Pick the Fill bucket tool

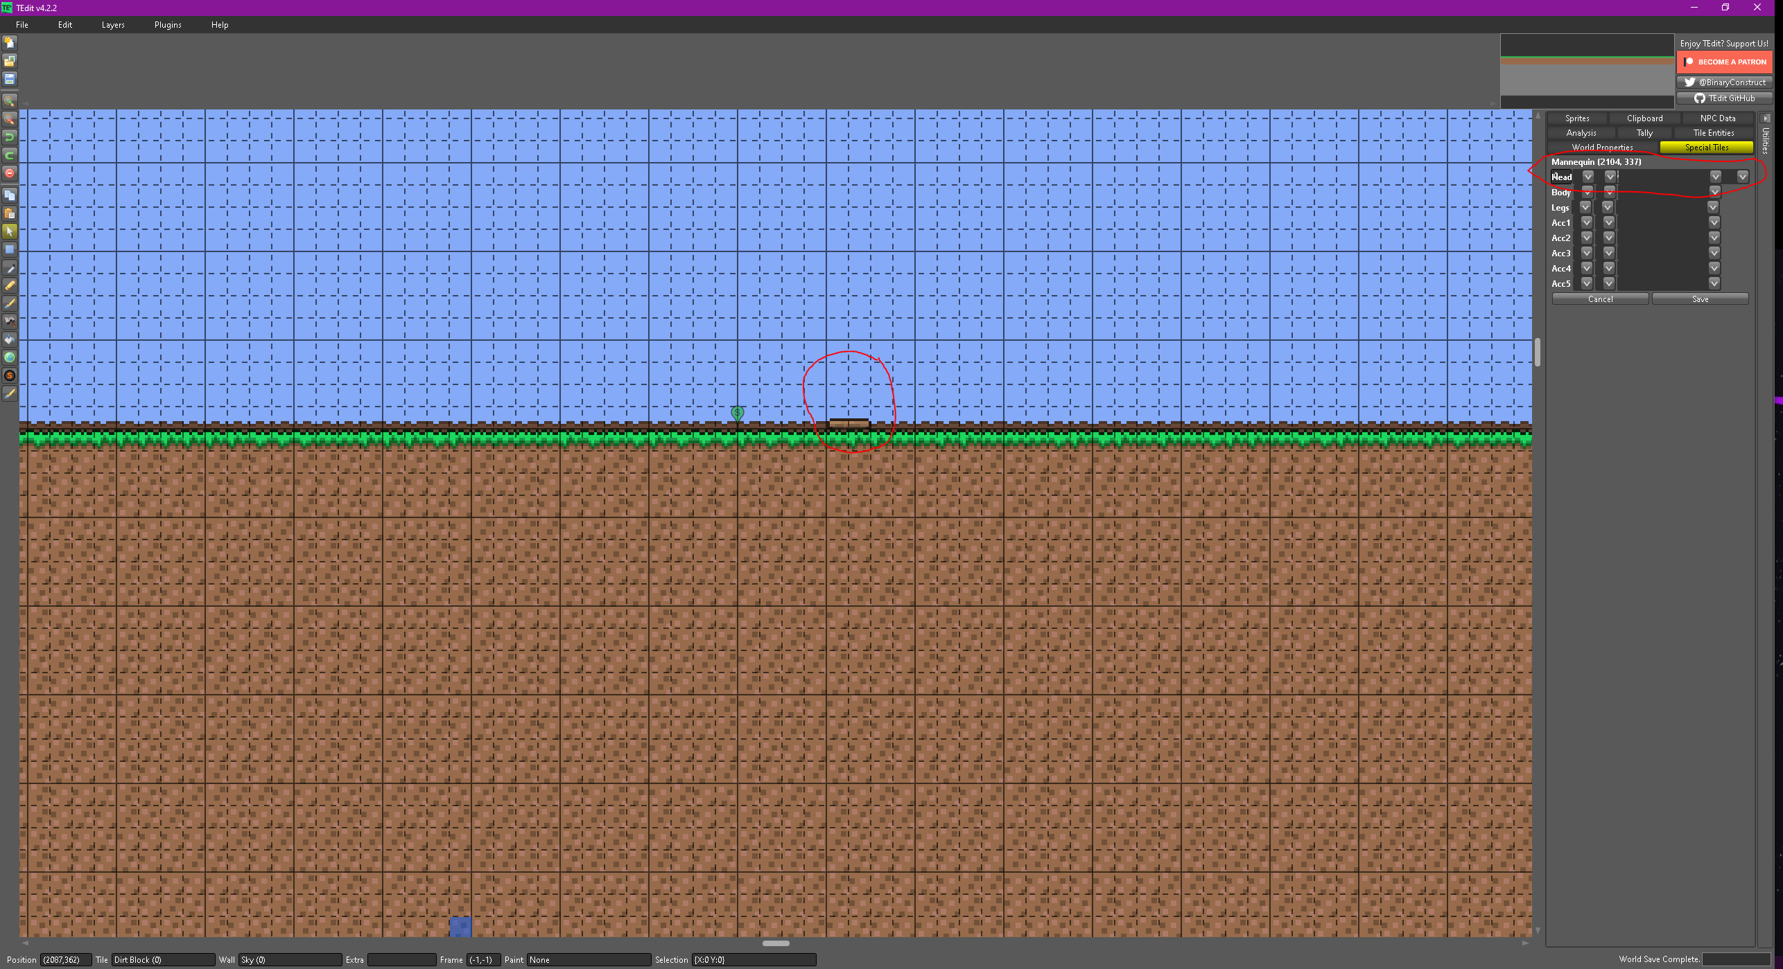pyautogui.click(x=10, y=339)
